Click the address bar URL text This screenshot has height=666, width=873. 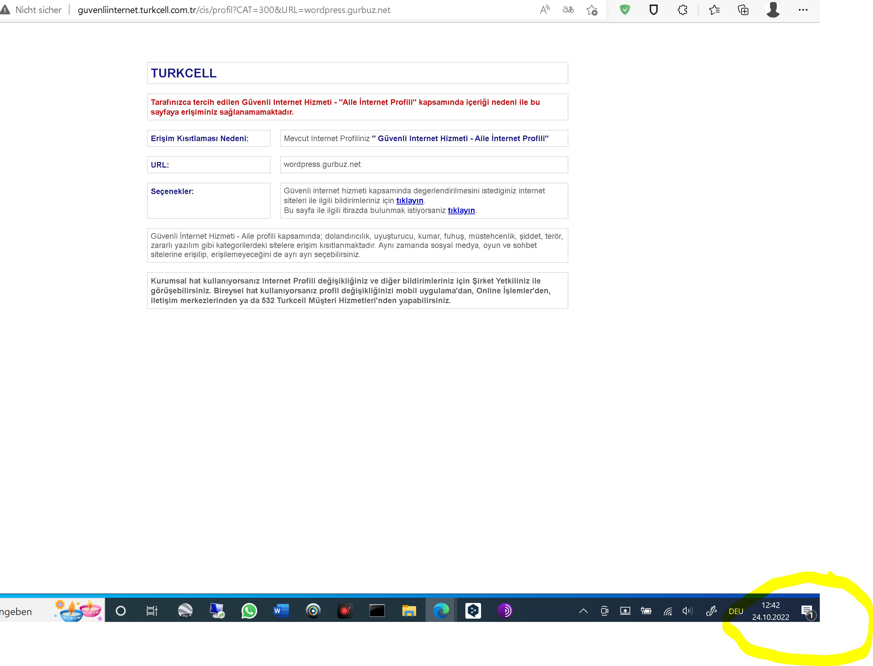[x=234, y=10]
